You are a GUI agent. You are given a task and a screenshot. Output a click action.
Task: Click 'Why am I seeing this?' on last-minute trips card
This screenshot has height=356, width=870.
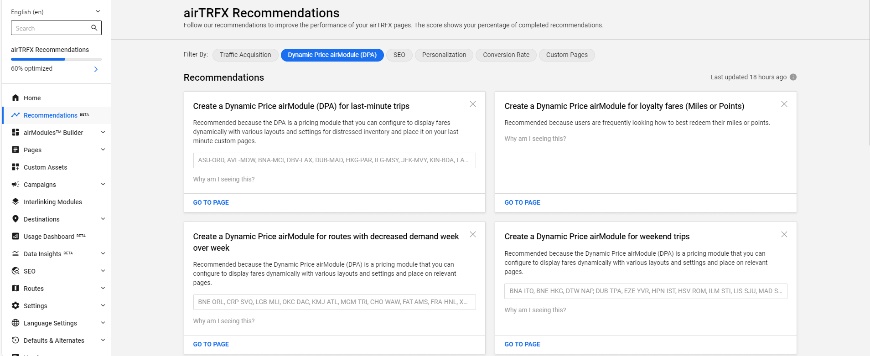pyautogui.click(x=224, y=179)
